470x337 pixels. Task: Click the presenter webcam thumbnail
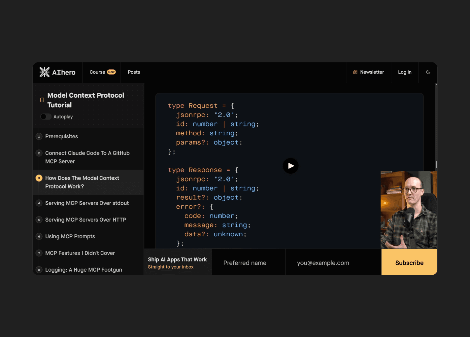point(409,210)
